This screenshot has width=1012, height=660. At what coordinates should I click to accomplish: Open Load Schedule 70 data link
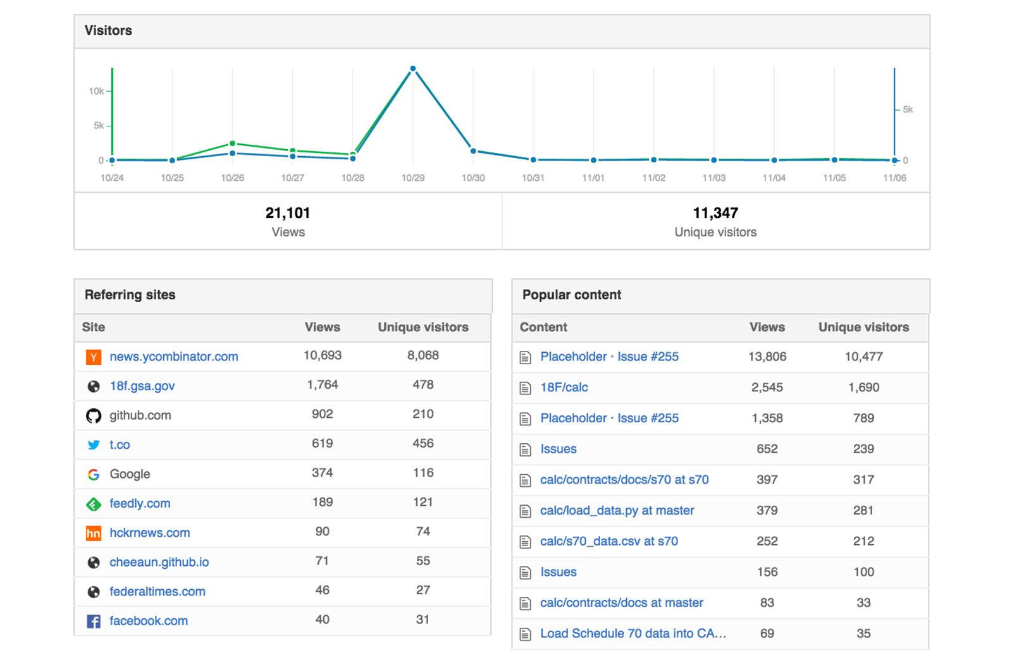pos(633,633)
